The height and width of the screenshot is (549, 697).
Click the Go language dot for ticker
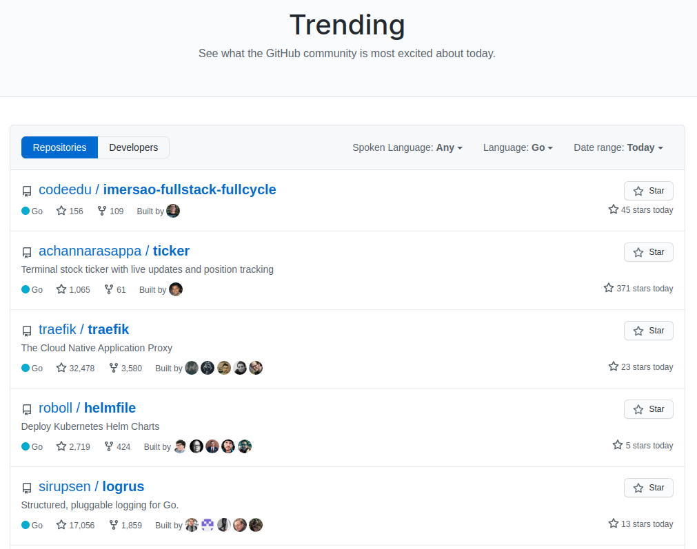(26, 289)
